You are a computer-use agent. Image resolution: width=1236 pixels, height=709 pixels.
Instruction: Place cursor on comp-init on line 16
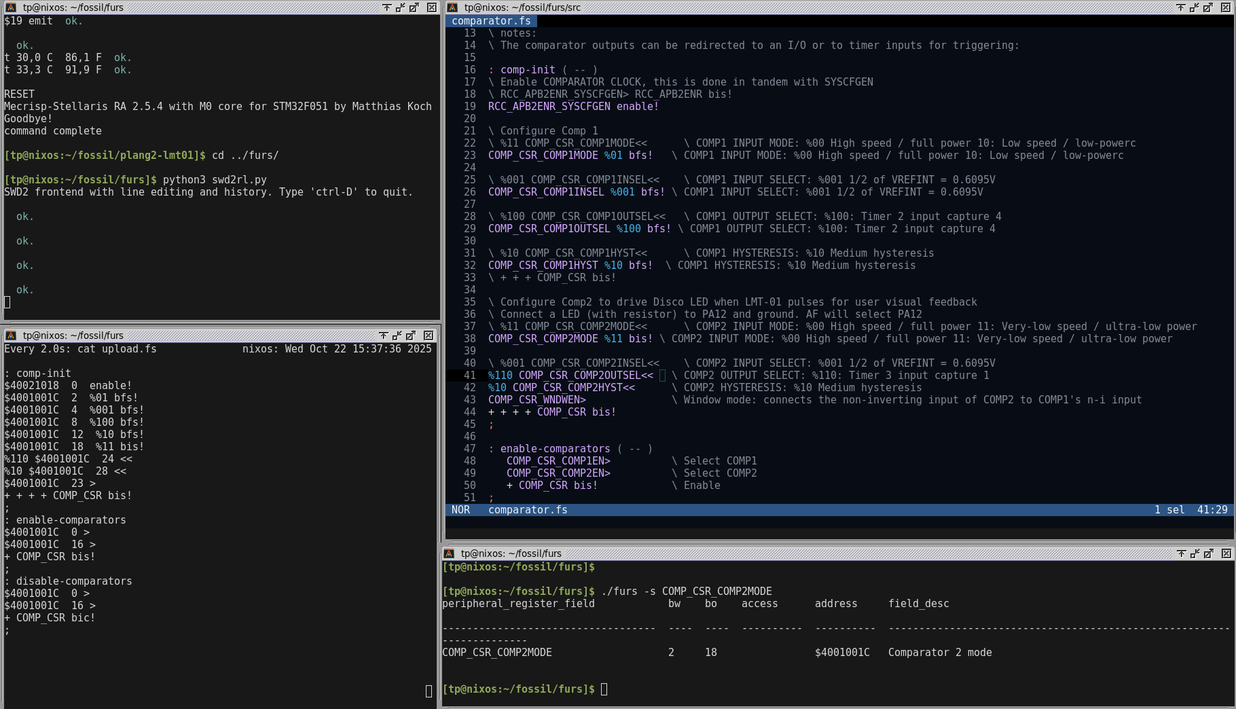coord(527,70)
